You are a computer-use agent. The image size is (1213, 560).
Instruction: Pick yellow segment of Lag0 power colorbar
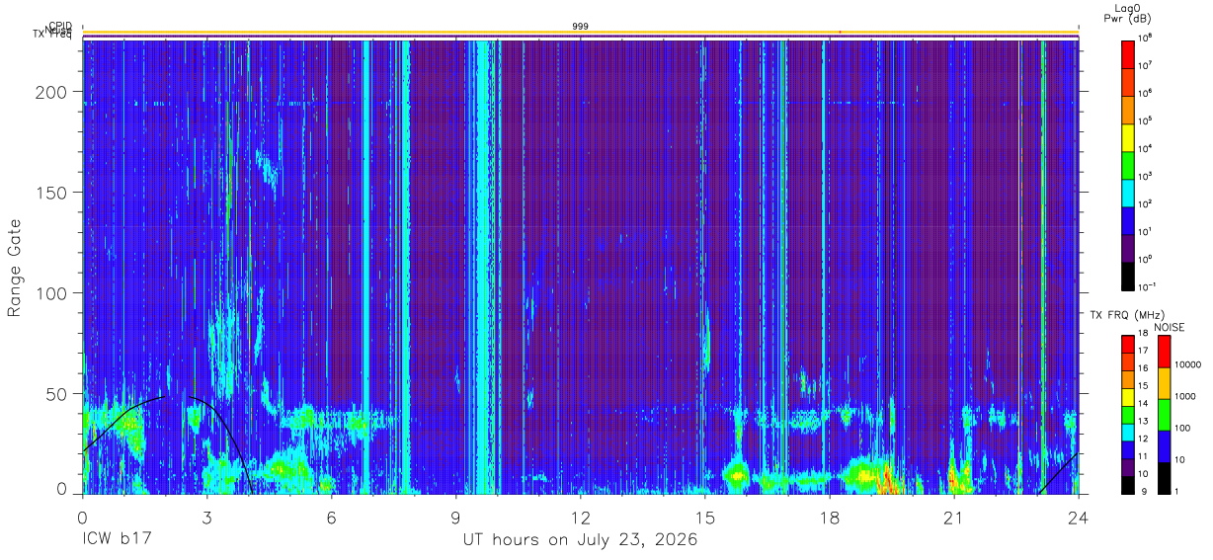pyautogui.click(x=1129, y=136)
